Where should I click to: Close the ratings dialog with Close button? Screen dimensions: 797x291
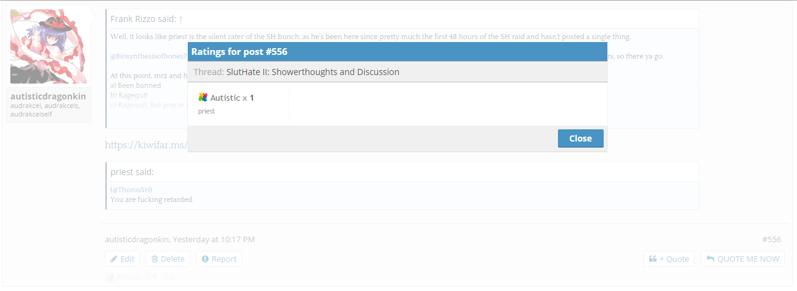[581, 138]
